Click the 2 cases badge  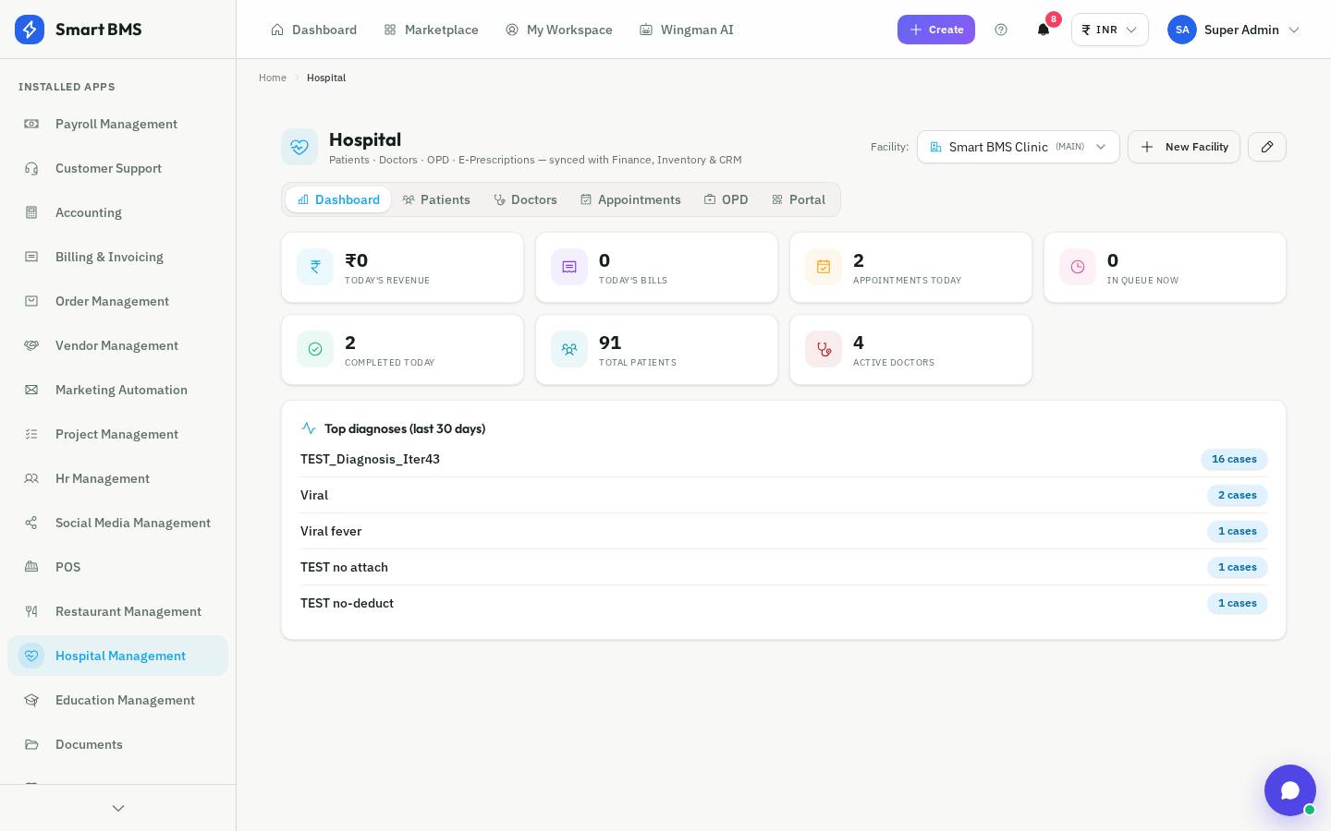[1237, 495]
